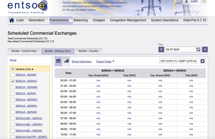The image size is (215, 139).
Task: Check the BZN|UA - BZN|PL checkbox
Action: click(13, 94)
